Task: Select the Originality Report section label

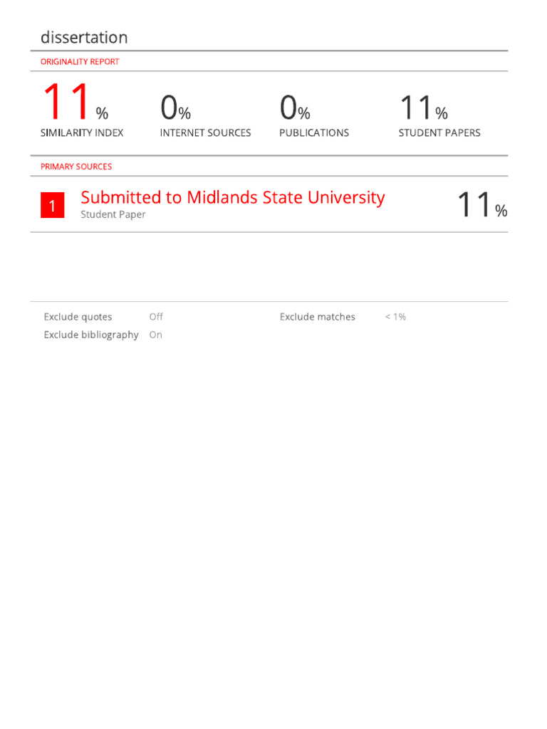Action: (x=80, y=62)
